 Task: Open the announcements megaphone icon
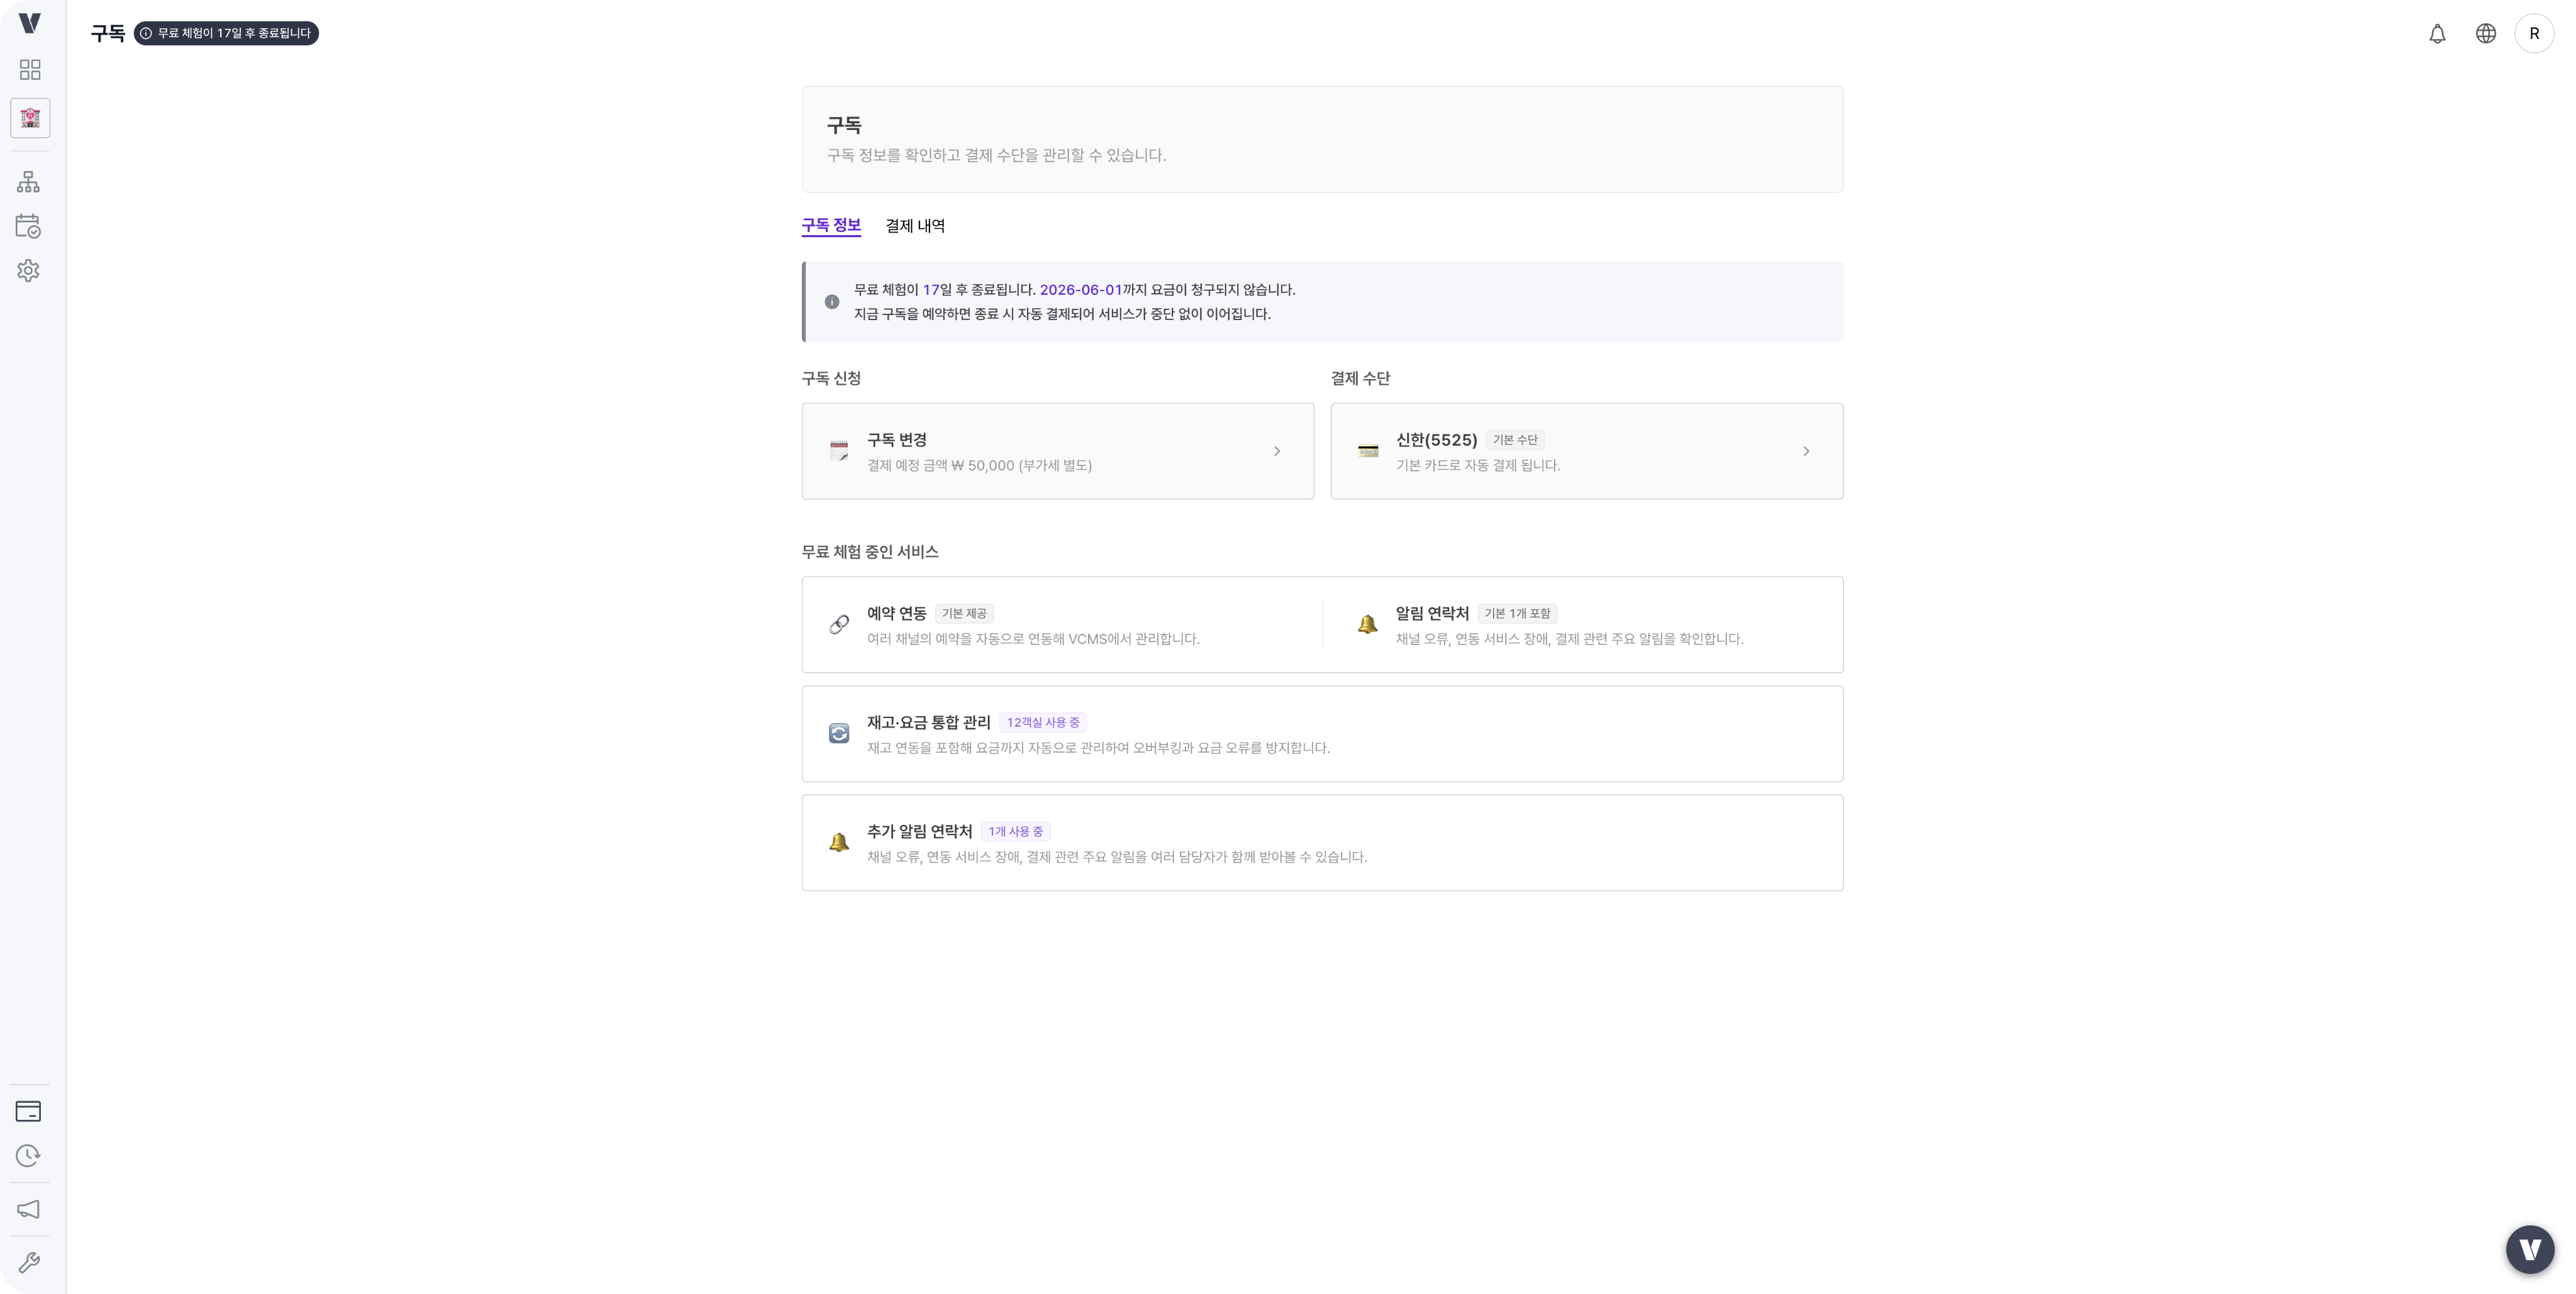(29, 1209)
